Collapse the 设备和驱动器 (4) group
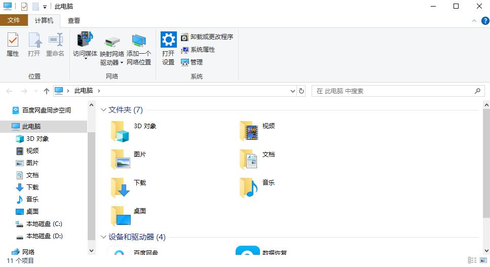 103,237
